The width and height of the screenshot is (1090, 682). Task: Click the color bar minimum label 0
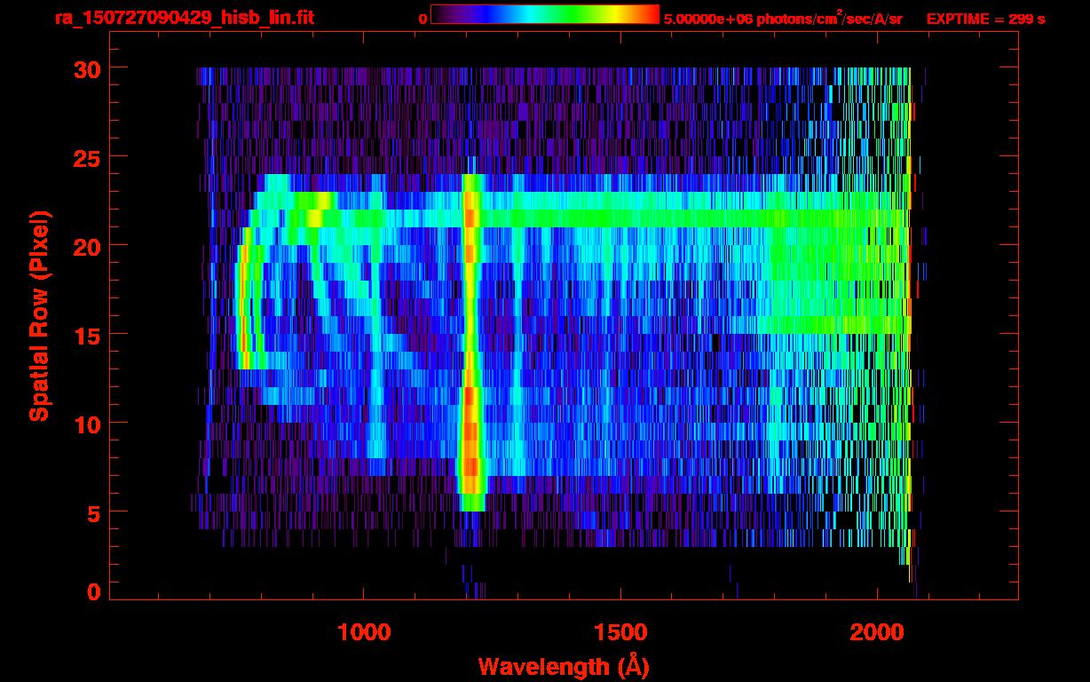point(423,18)
